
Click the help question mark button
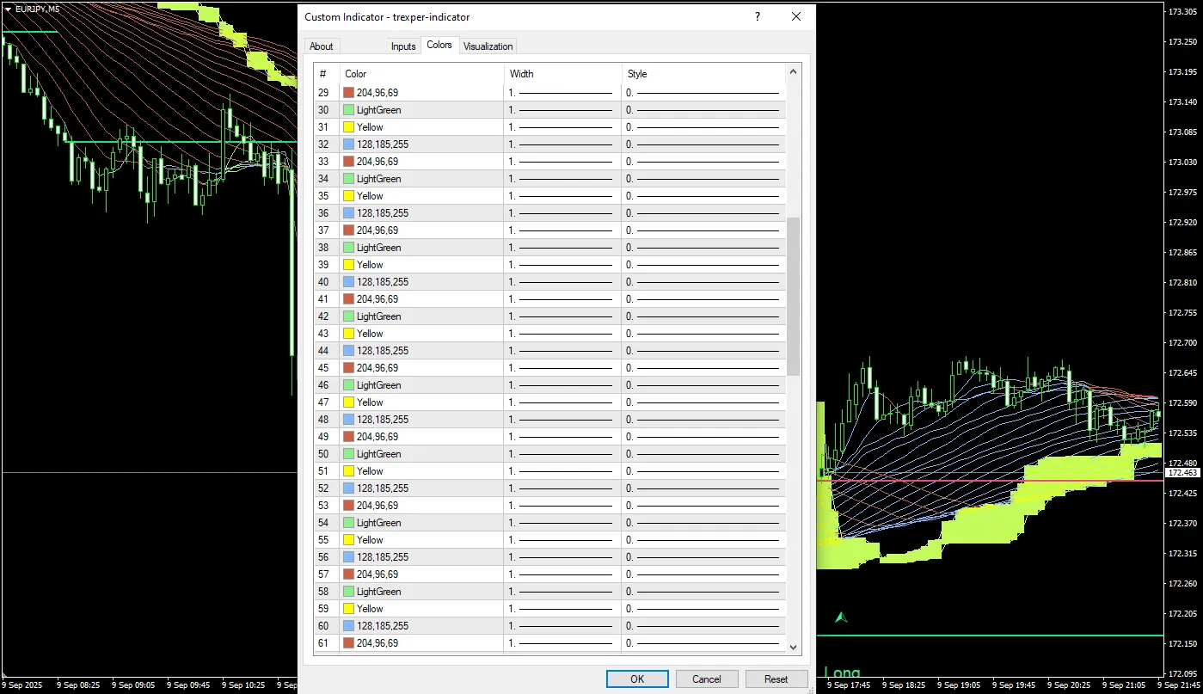pos(758,16)
